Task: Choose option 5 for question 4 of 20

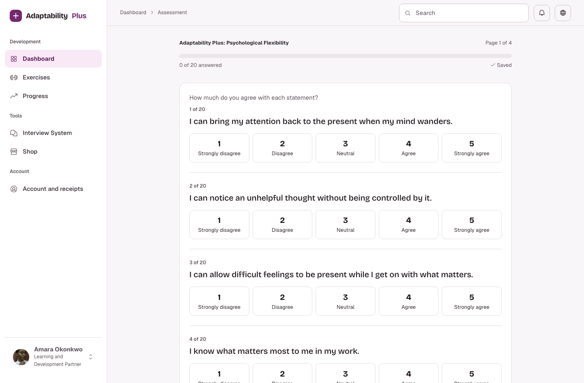Action: 472,373
